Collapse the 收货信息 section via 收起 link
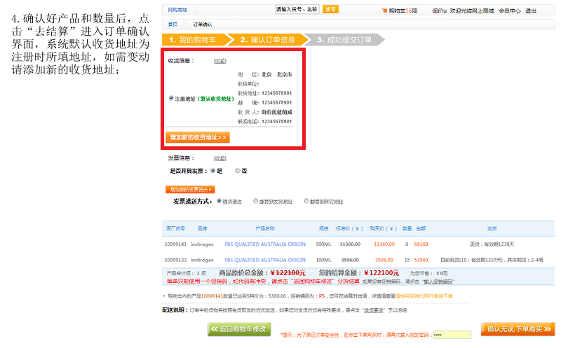 (x=220, y=61)
